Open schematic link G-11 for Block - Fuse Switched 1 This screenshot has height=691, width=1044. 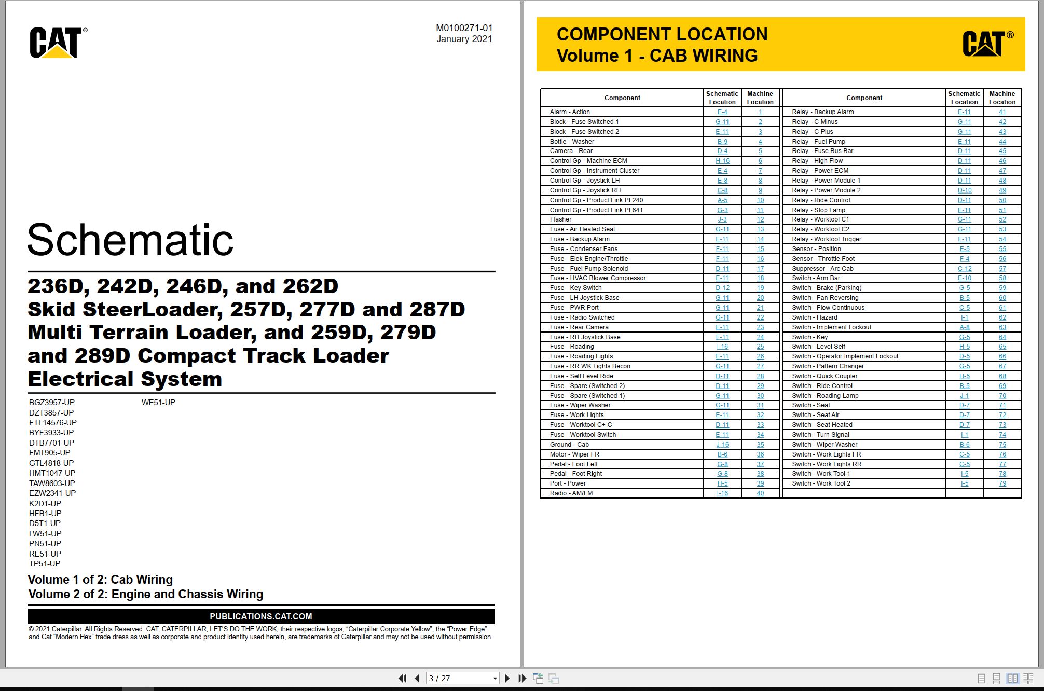click(x=722, y=122)
